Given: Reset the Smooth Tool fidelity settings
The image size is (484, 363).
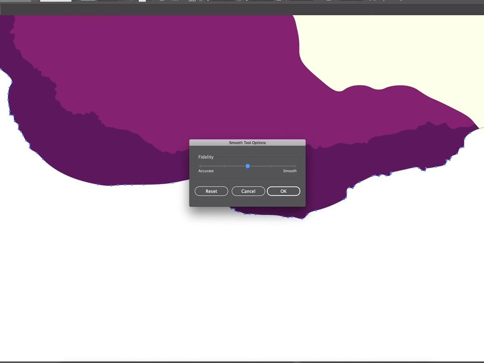Looking at the screenshot, I should (211, 191).
